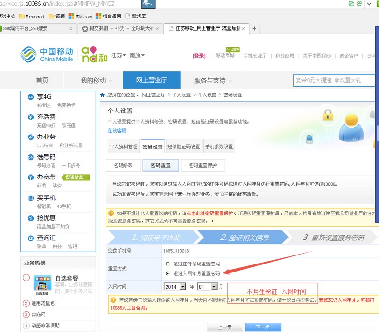
Task: Go to the 首页 navigation tab
Action: click(x=42, y=80)
